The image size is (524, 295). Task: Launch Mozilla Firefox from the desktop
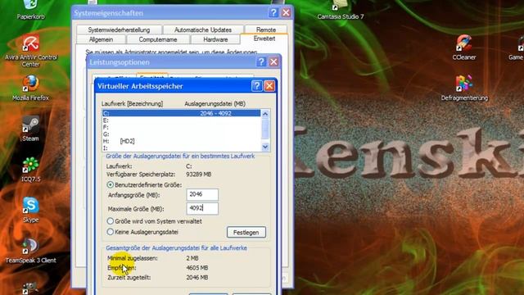[x=31, y=88]
